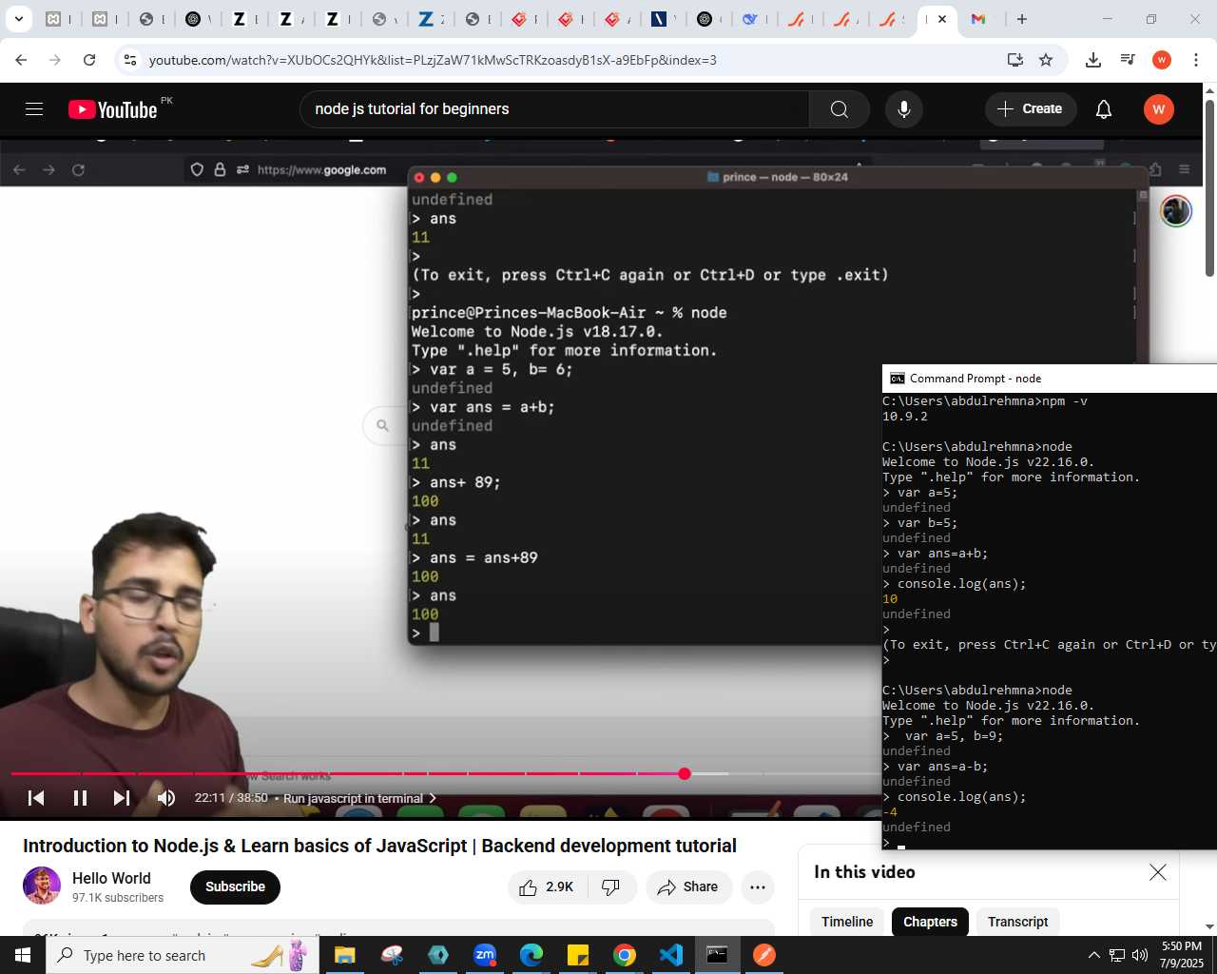This screenshot has width=1217, height=974.
Task: Bookmark this page with the star icon
Action: pos(1046,60)
